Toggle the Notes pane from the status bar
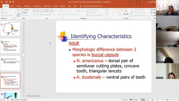 (x=125, y=100)
